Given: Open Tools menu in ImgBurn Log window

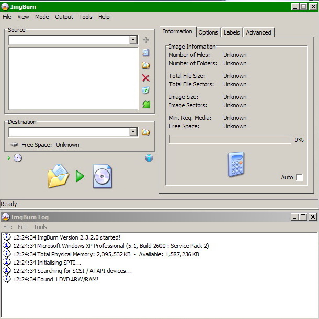Looking at the screenshot, I should [40, 227].
